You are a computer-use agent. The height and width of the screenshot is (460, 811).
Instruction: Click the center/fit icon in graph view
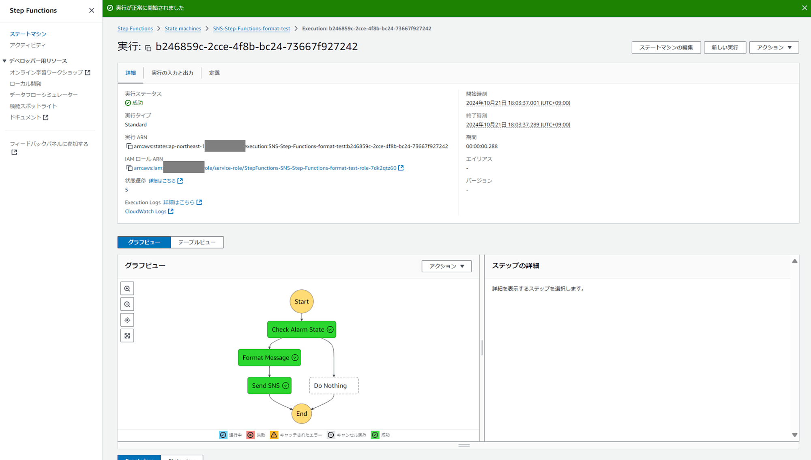pyautogui.click(x=127, y=320)
